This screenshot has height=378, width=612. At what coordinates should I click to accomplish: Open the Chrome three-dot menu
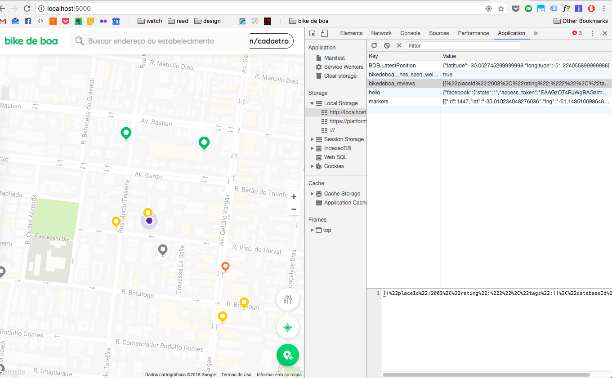coord(603,9)
